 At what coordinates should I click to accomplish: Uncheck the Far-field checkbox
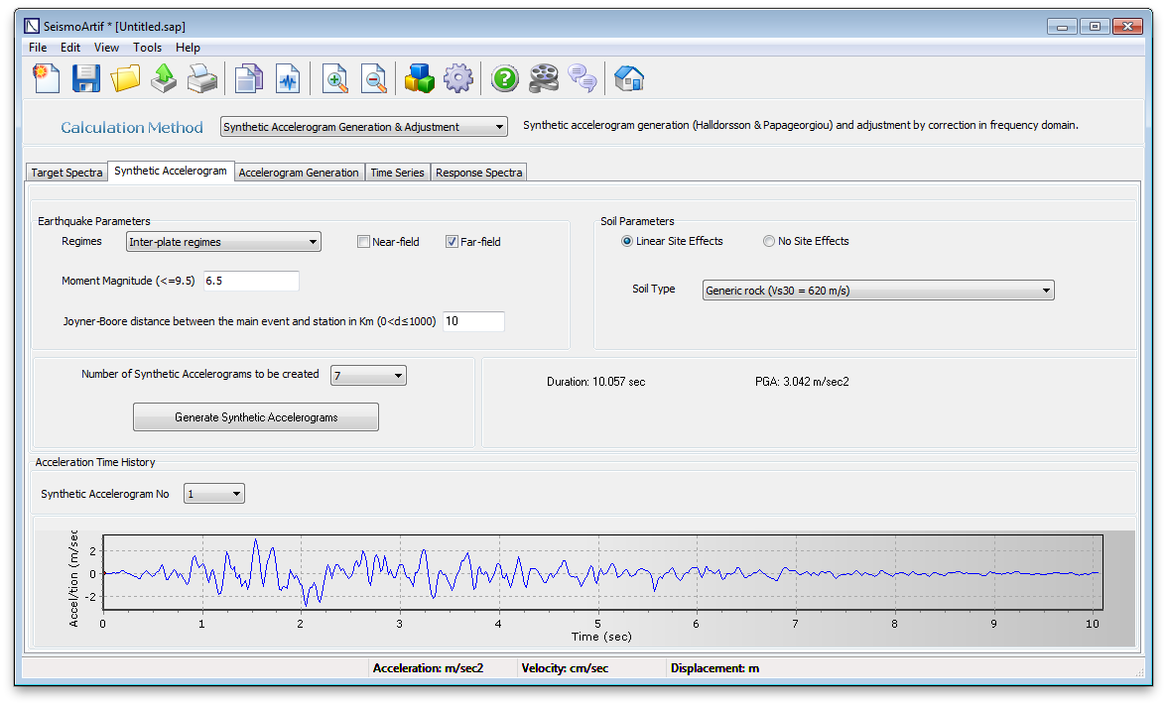452,242
